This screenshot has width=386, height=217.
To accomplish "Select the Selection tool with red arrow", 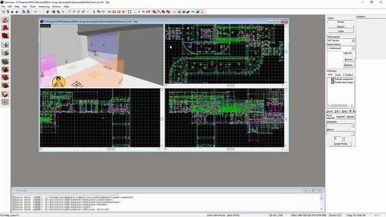I will coord(5,20).
